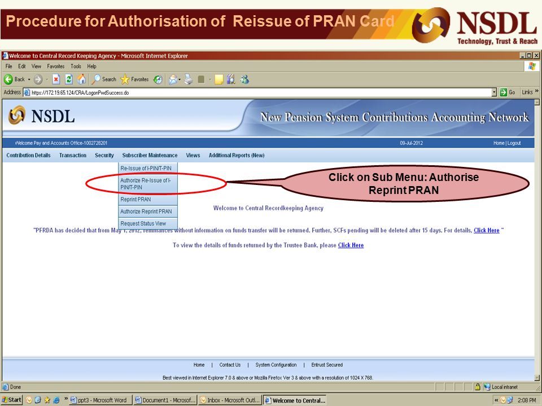
Task: Expand hidden system tray icons chevron
Action: tap(496, 400)
